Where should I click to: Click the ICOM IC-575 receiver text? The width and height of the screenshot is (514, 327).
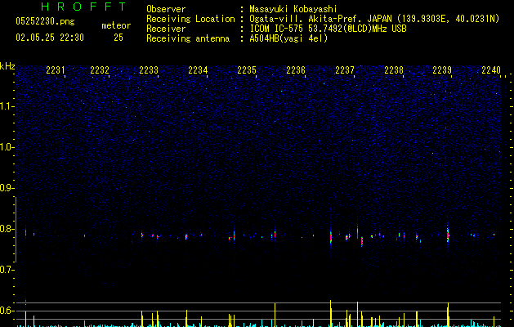click(329, 29)
